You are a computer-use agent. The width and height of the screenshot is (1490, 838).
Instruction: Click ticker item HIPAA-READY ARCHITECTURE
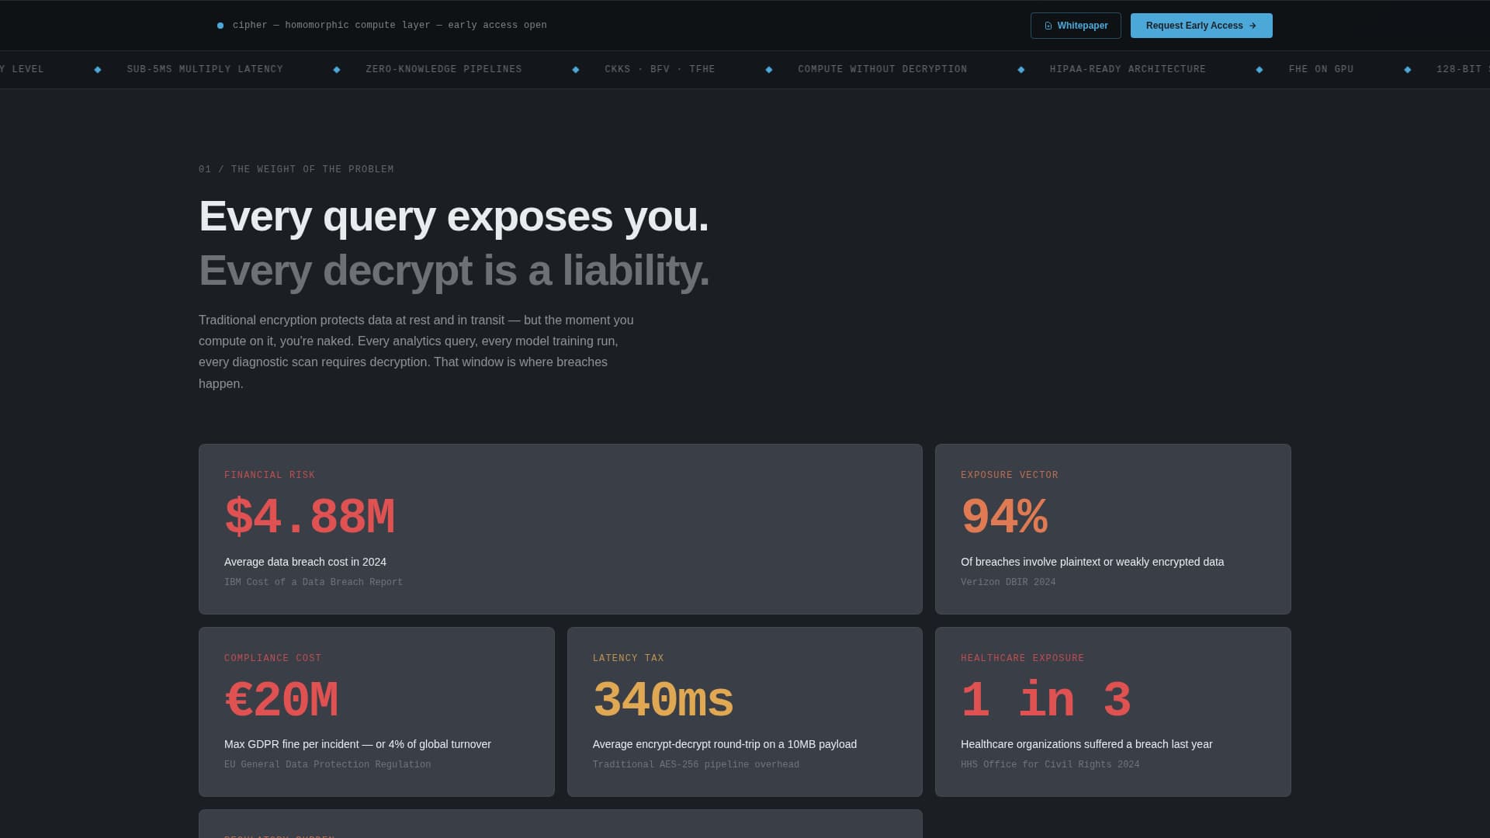1128,70
